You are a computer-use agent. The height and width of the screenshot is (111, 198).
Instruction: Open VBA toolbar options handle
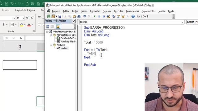pyautogui.click(x=174, y=16)
